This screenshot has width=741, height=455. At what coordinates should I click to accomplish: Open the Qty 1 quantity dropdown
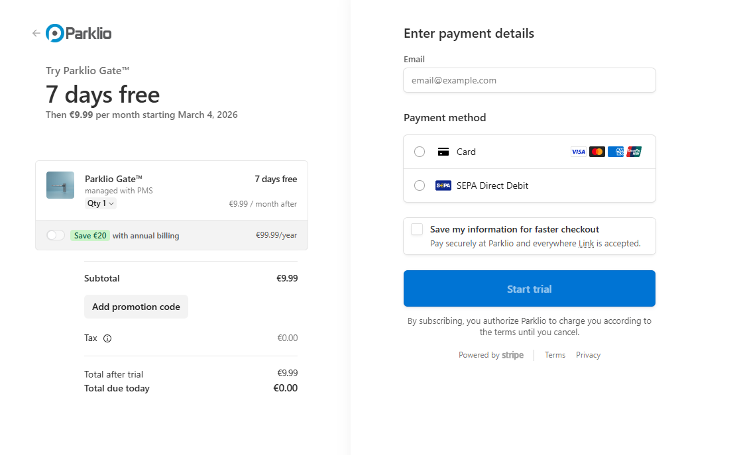101,203
